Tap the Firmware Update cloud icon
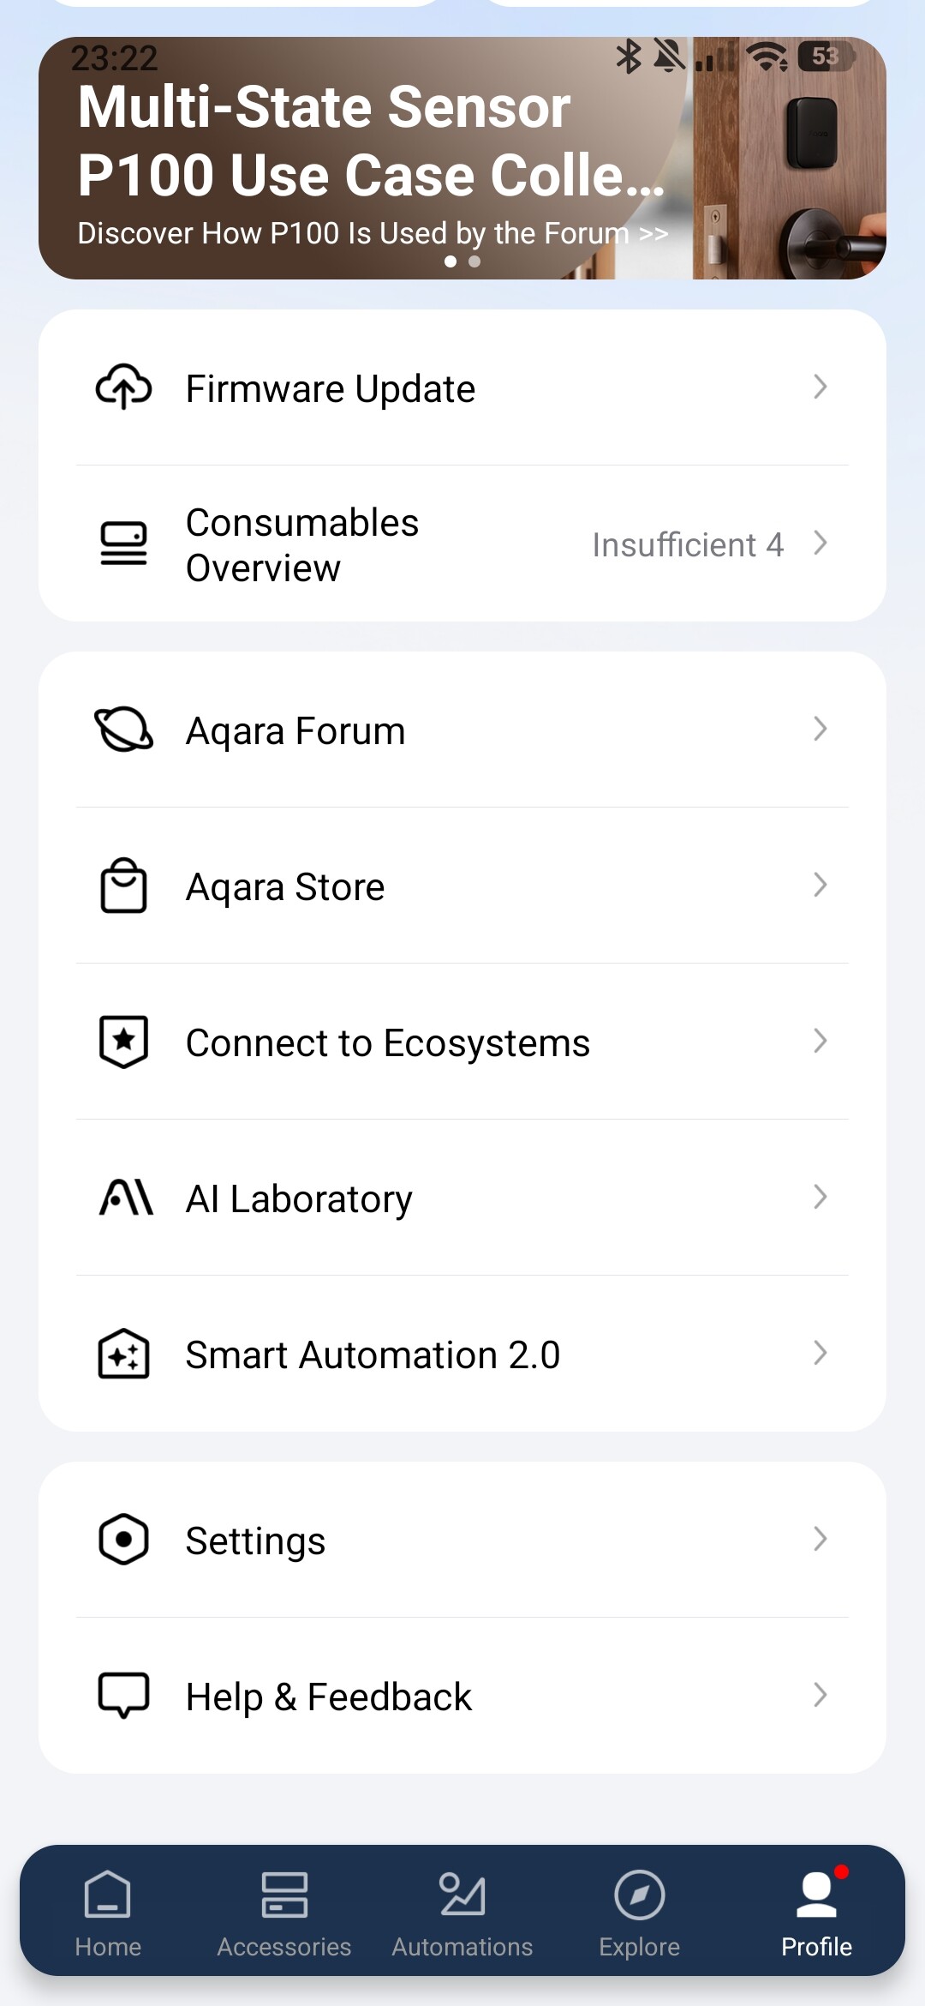This screenshot has height=2006, width=925. tap(123, 387)
